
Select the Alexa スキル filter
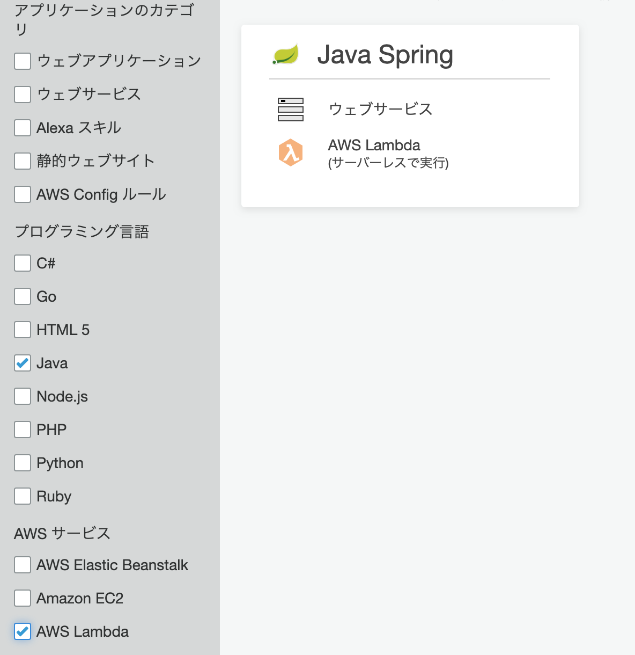click(22, 128)
